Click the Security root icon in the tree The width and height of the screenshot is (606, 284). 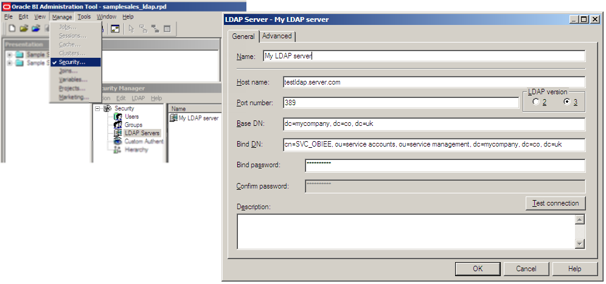tap(107, 108)
